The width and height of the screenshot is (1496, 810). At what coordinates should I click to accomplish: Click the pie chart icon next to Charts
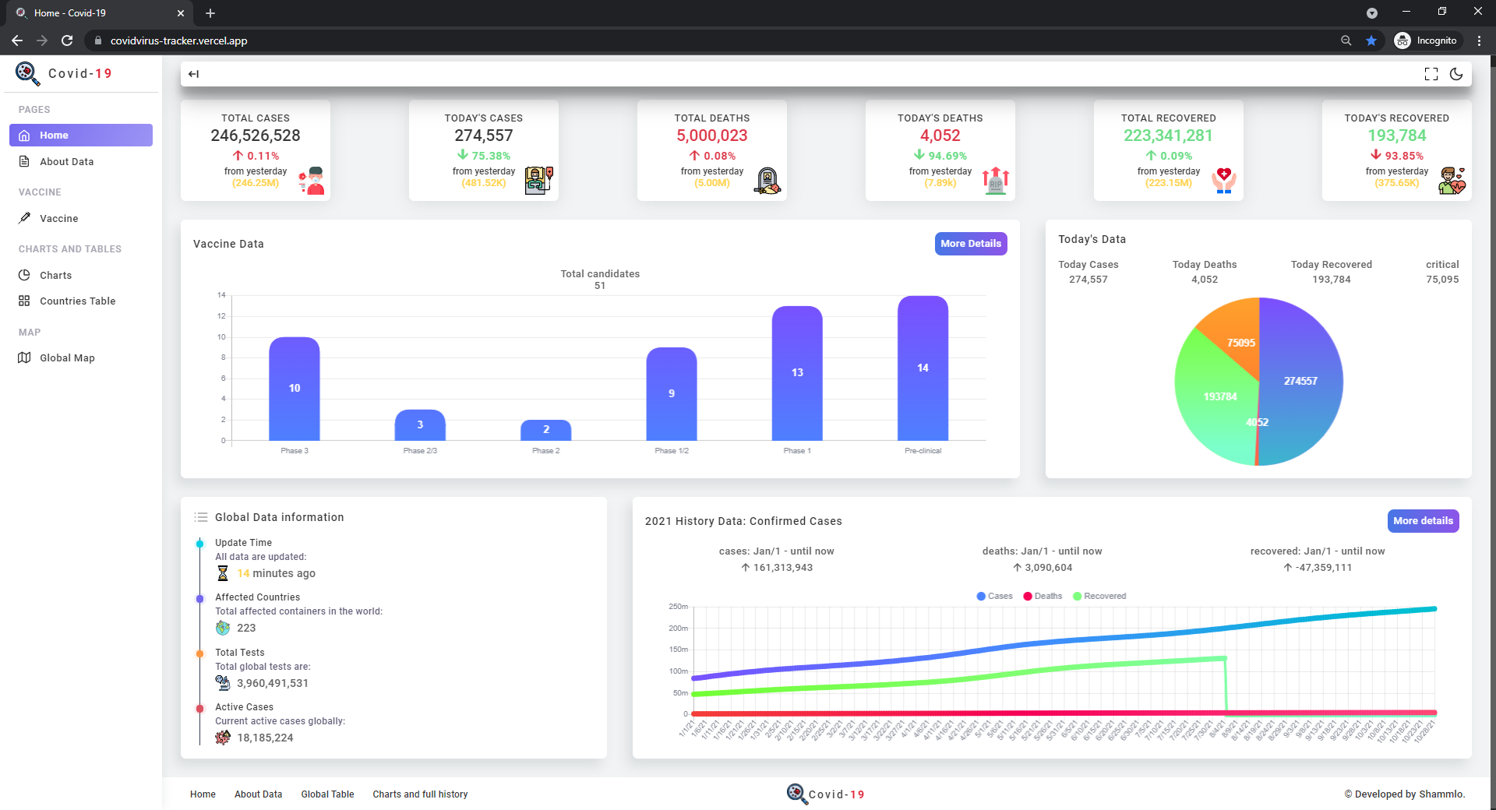(x=24, y=275)
